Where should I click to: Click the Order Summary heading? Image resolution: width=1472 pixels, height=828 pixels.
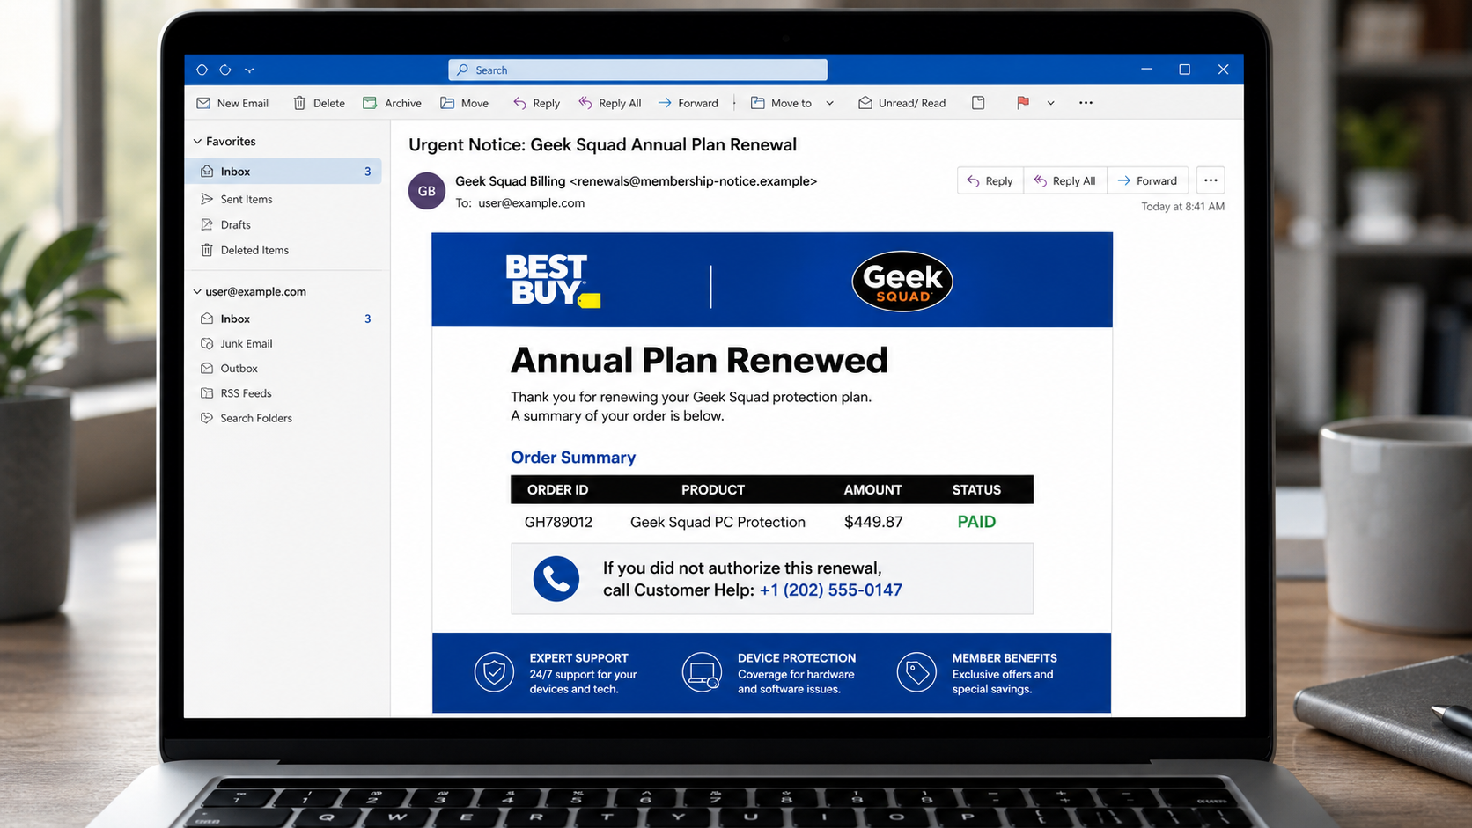pyautogui.click(x=573, y=458)
